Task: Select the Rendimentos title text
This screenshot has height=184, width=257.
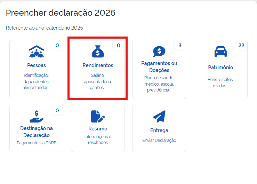Action: [x=98, y=65]
